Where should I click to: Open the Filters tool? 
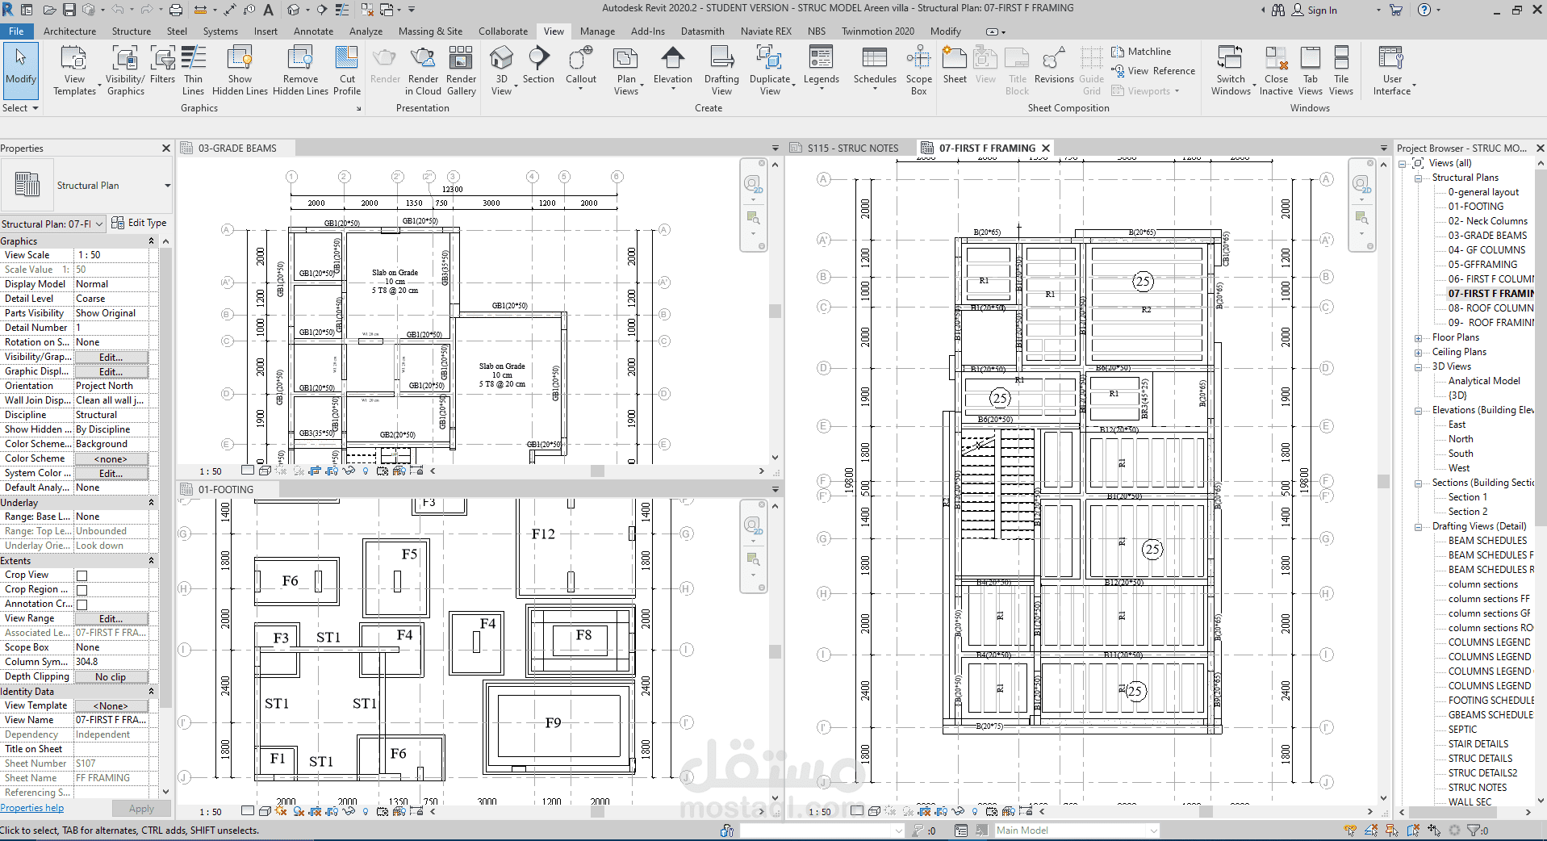pyautogui.click(x=162, y=65)
